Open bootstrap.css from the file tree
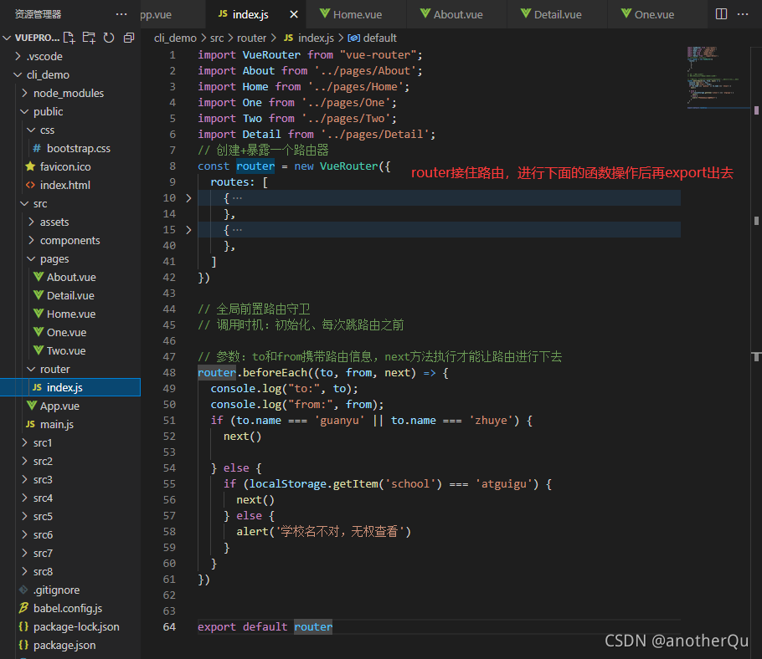 [x=70, y=149]
